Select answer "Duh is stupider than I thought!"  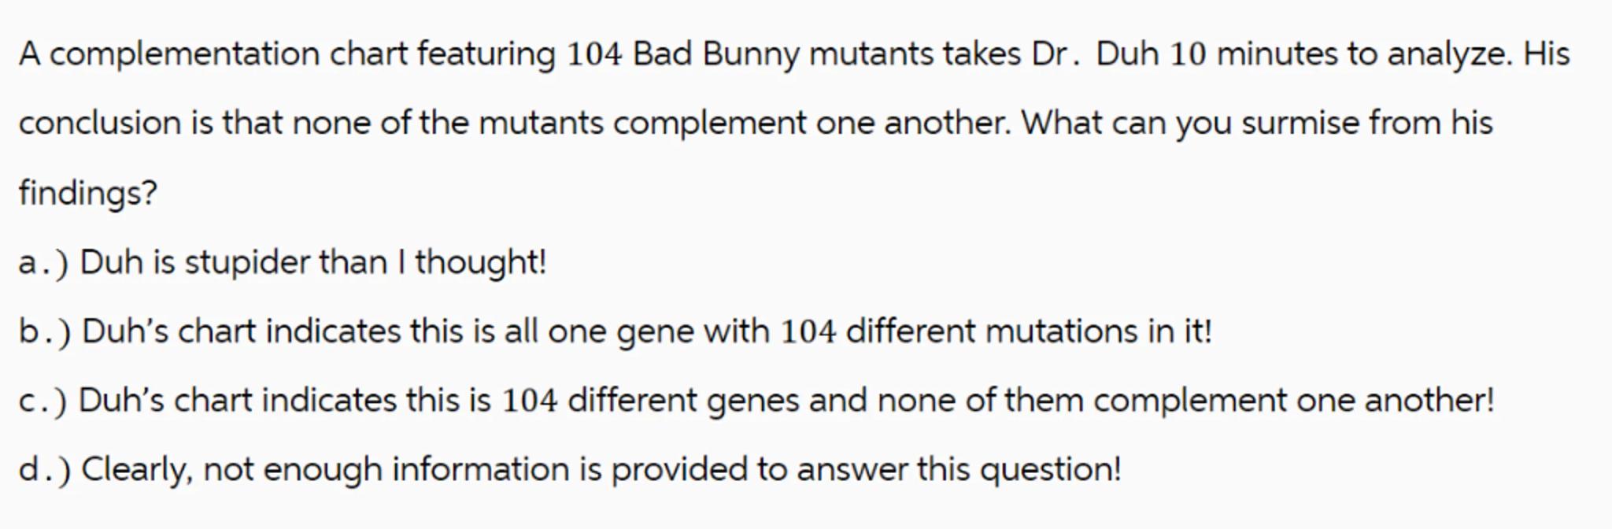(x=313, y=262)
